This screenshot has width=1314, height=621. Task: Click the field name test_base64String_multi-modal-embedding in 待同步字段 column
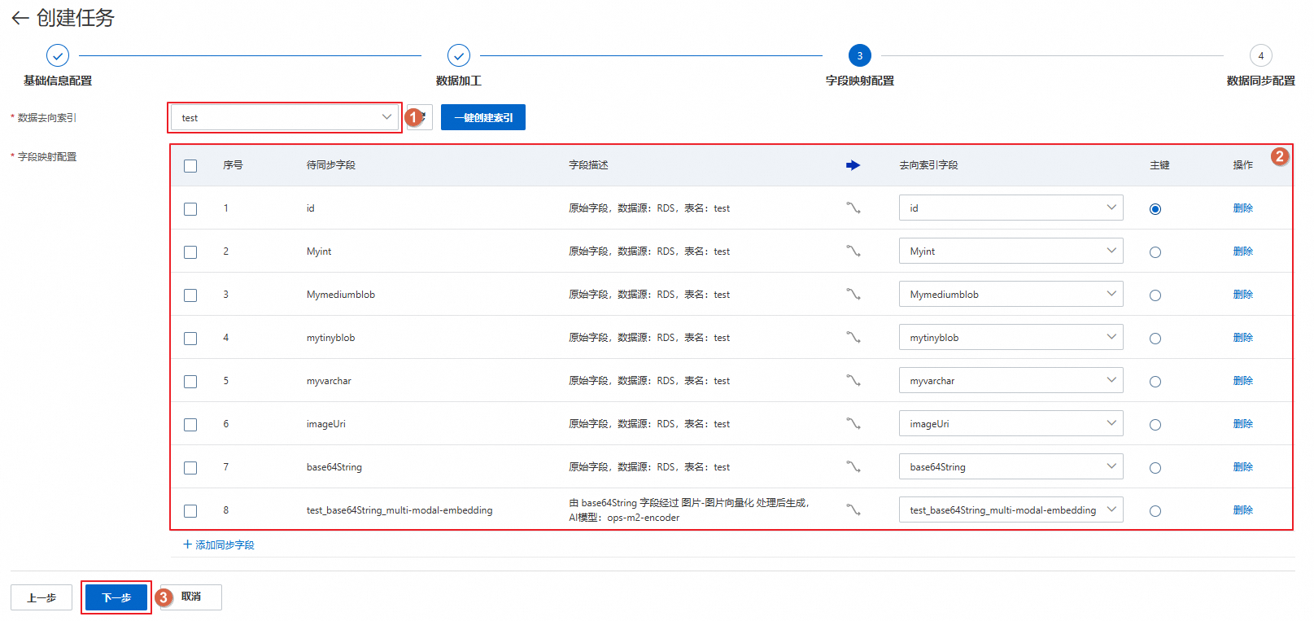tap(399, 510)
